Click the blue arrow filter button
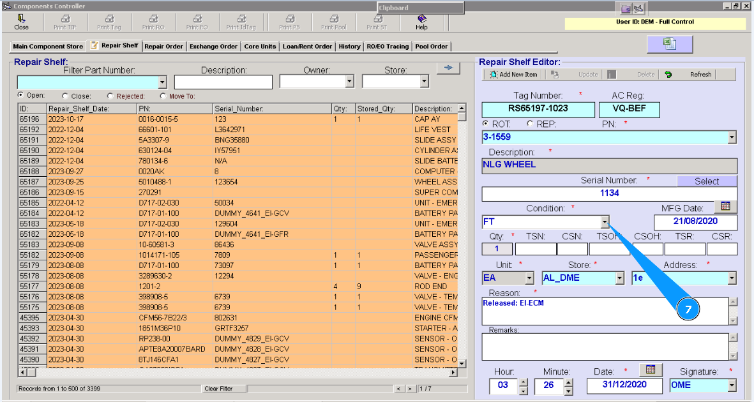This screenshot has width=754, height=404. [x=448, y=68]
